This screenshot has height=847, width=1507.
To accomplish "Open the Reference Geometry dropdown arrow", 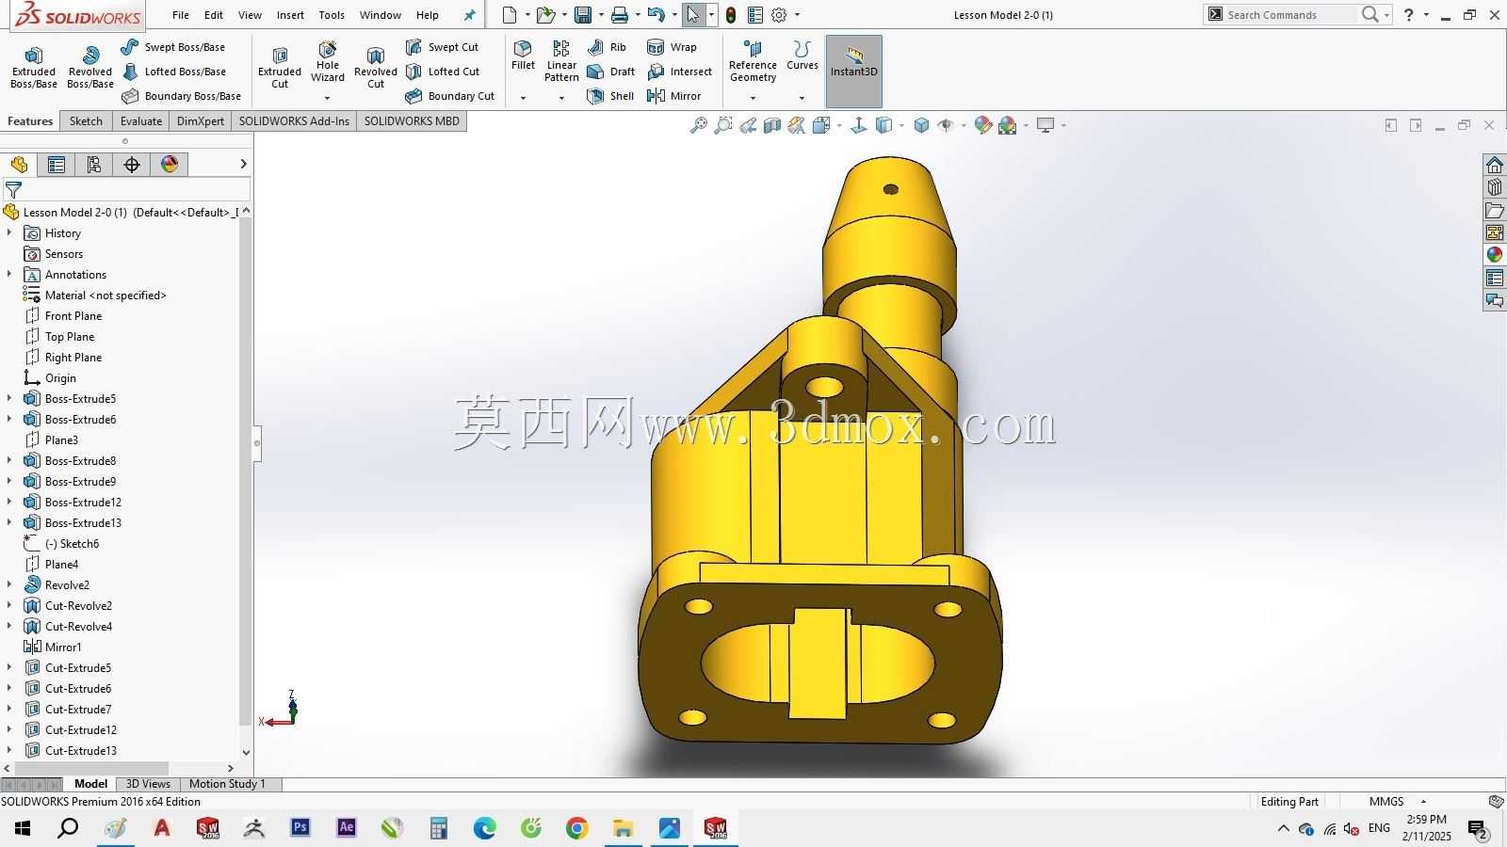I will (753, 98).
